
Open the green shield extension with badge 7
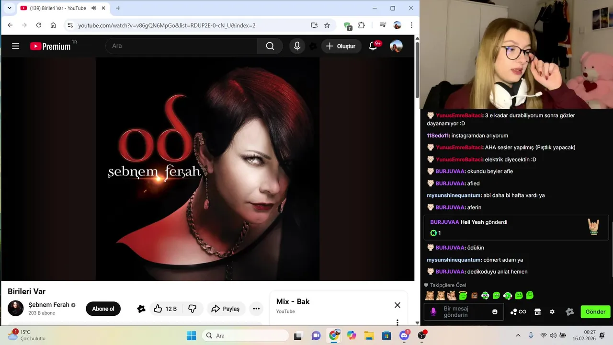(x=348, y=25)
